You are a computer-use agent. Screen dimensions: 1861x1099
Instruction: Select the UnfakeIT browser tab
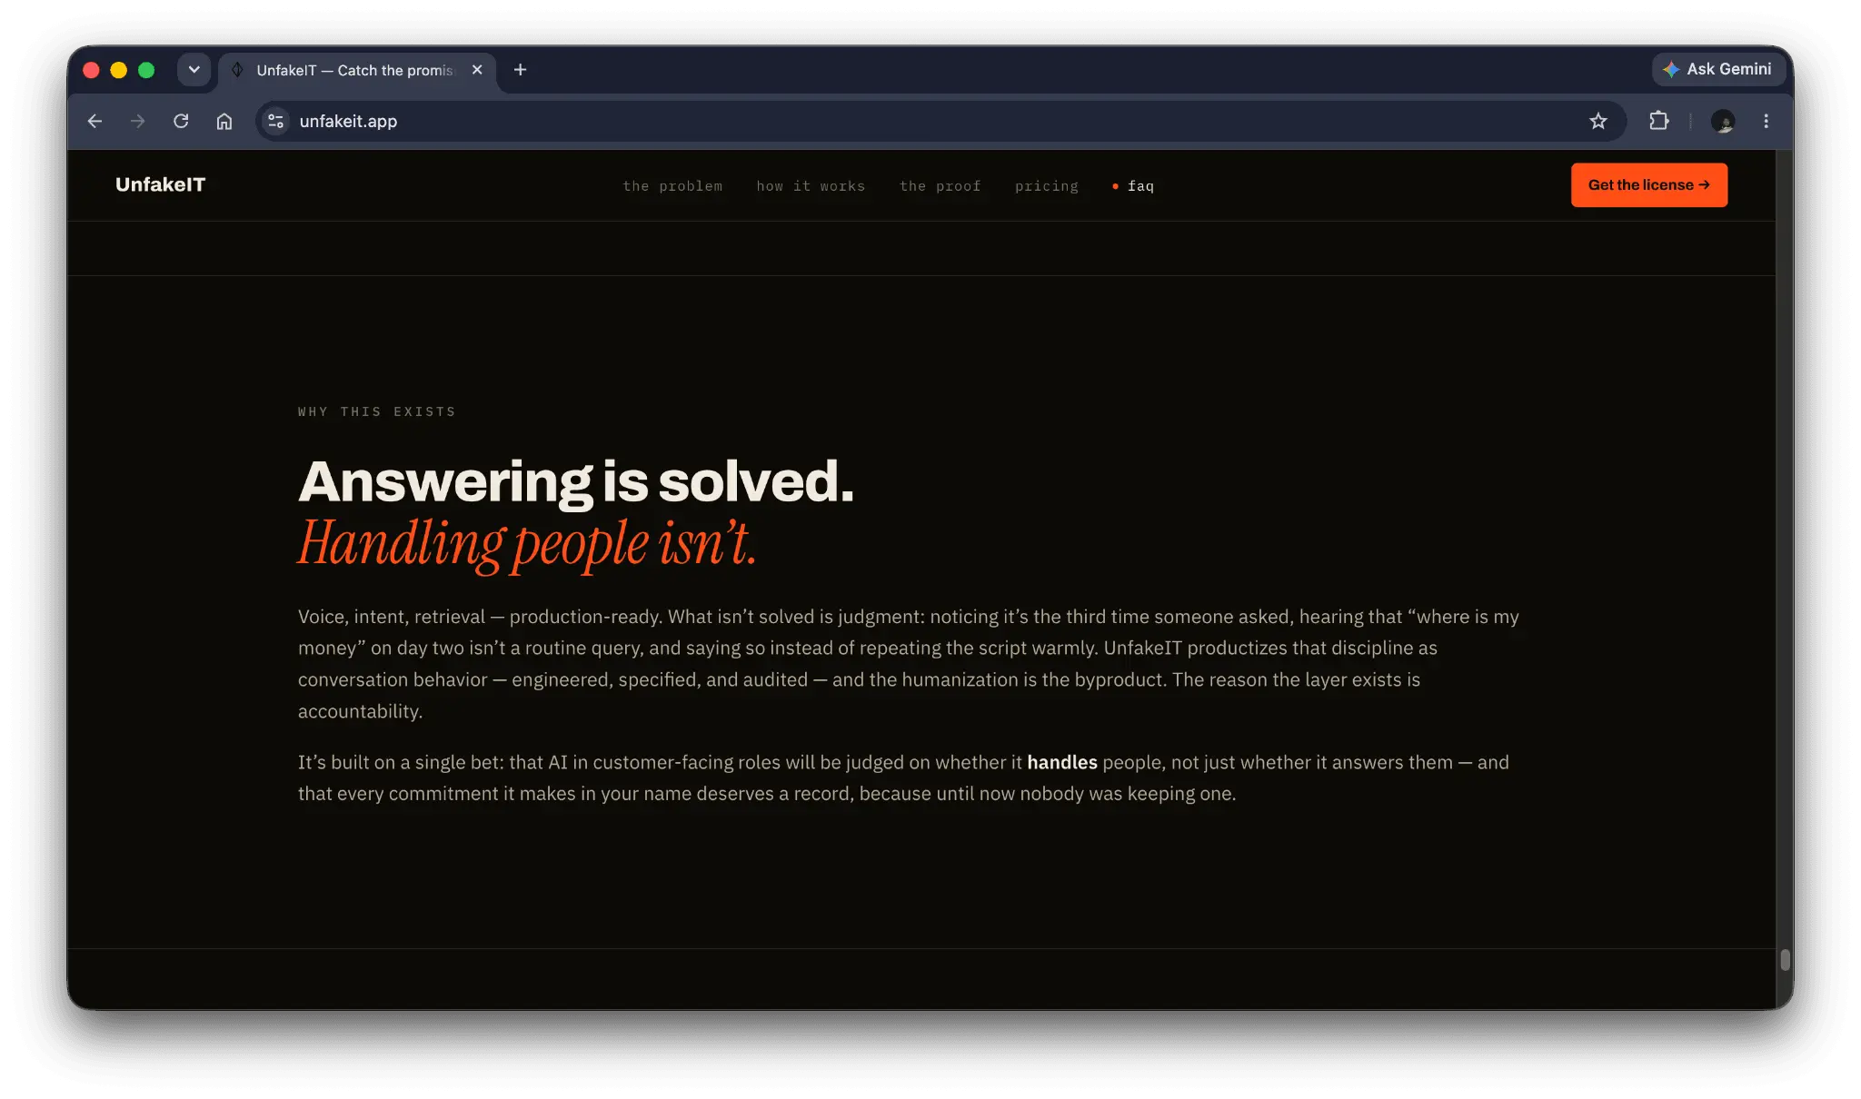point(357,70)
